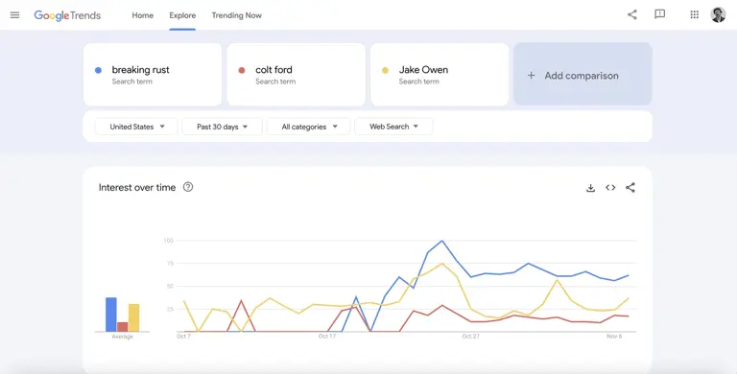Open the Past 30 days dropdown
Image resolution: width=737 pixels, height=374 pixels.
pos(222,127)
